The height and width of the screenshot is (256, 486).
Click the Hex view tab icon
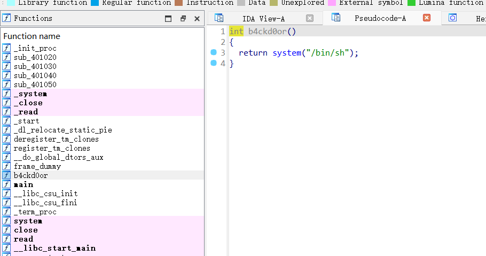coord(453,18)
